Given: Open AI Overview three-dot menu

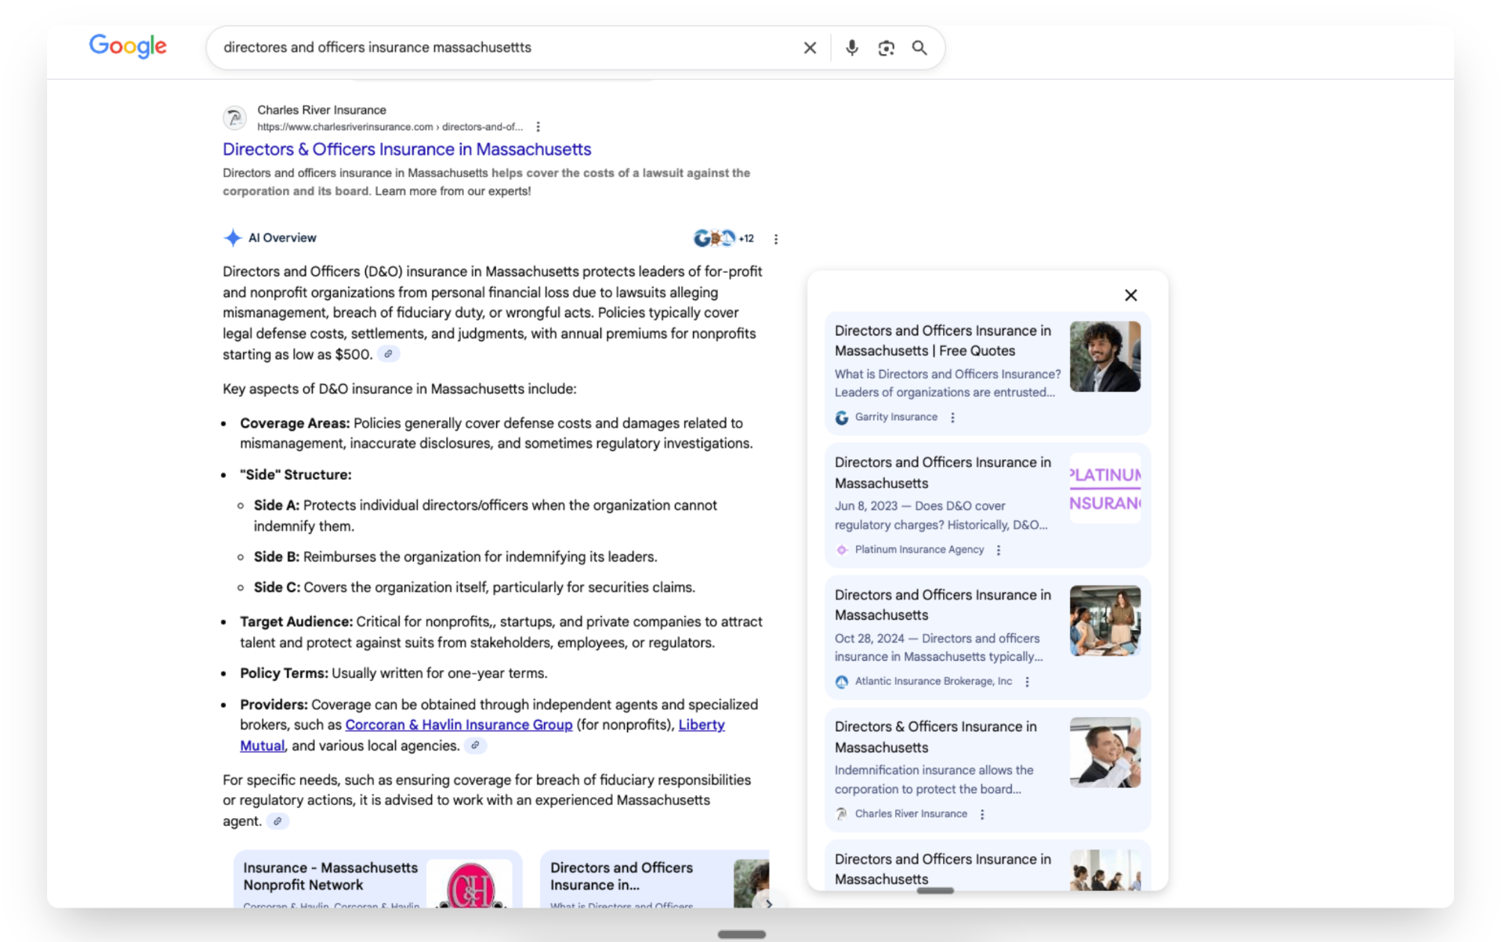Looking at the screenshot, I should pos(776,239).
